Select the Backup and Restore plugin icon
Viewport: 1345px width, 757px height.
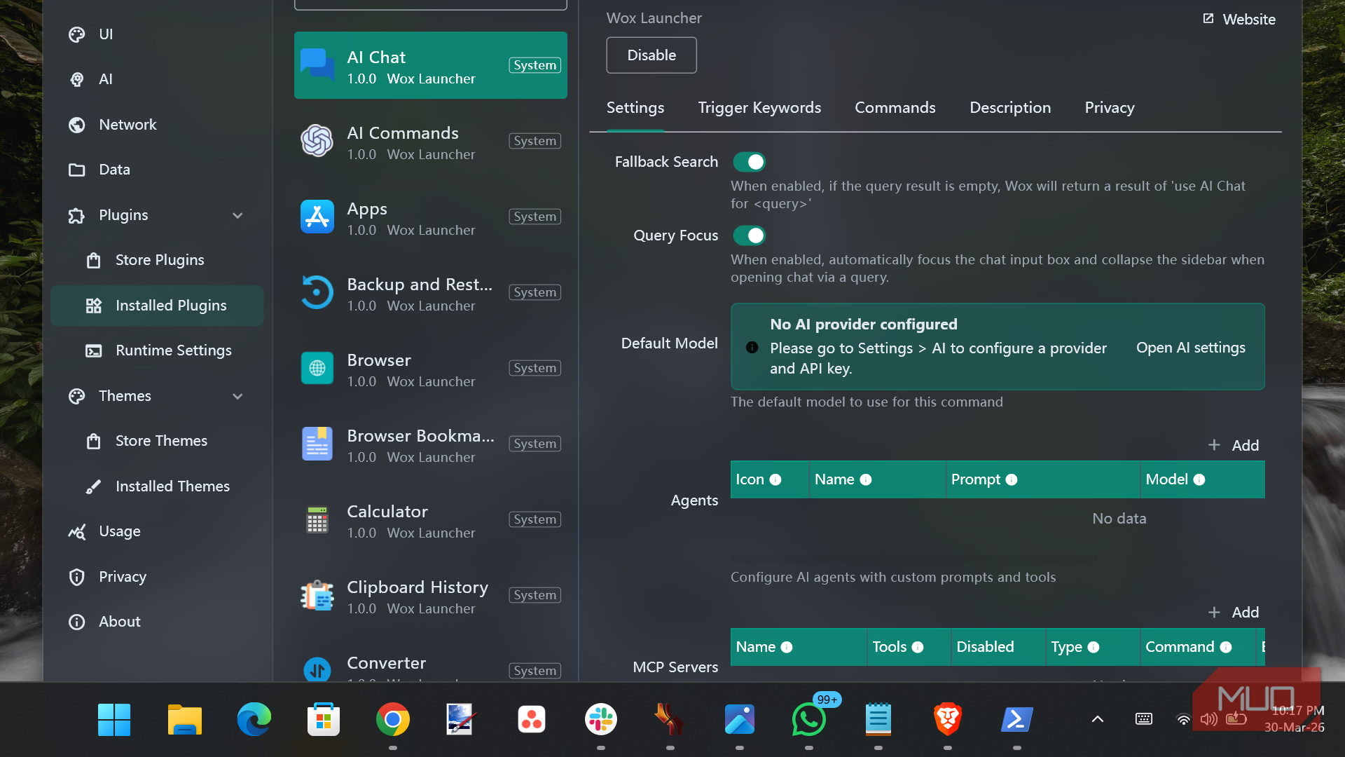[x=317, y=292]
